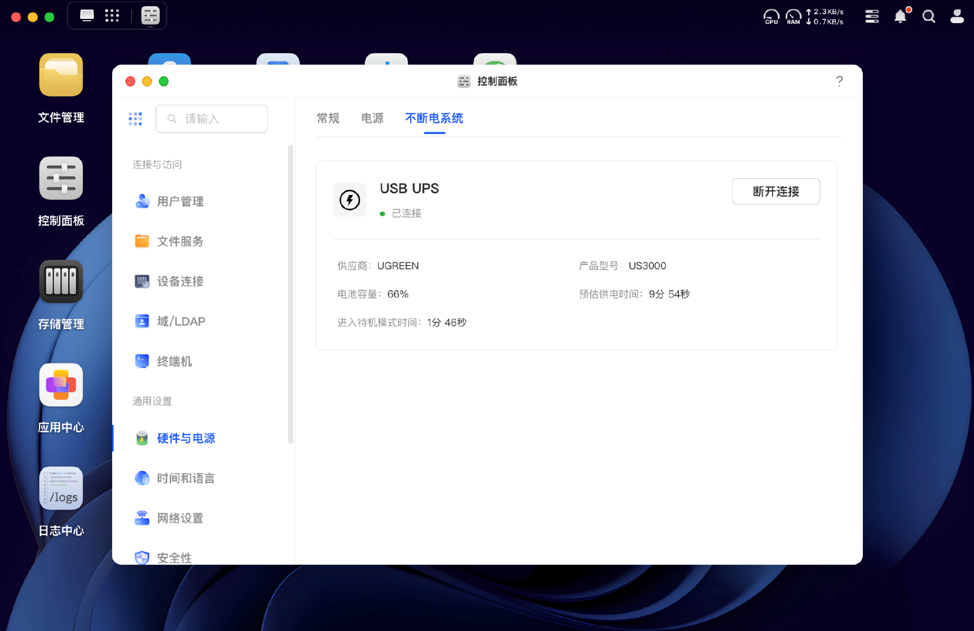The width and height of the screenshot is (974, 631).
Task: Click the 预估供电时间 9分 54秒 value
Action: (669, 294)
